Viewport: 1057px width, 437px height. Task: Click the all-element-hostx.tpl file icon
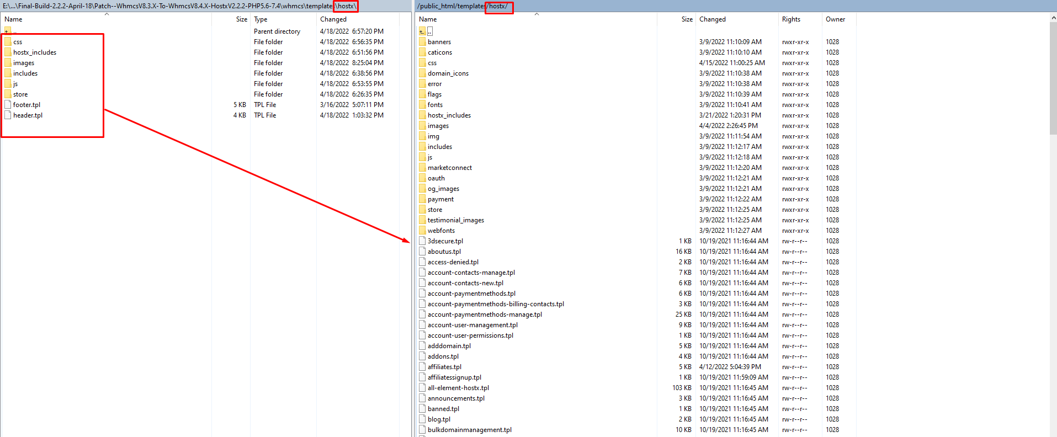point(422,388)
